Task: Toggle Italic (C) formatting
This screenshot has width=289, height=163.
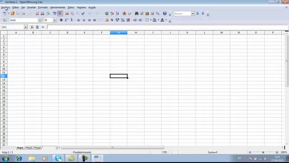Action: (66, 20)
